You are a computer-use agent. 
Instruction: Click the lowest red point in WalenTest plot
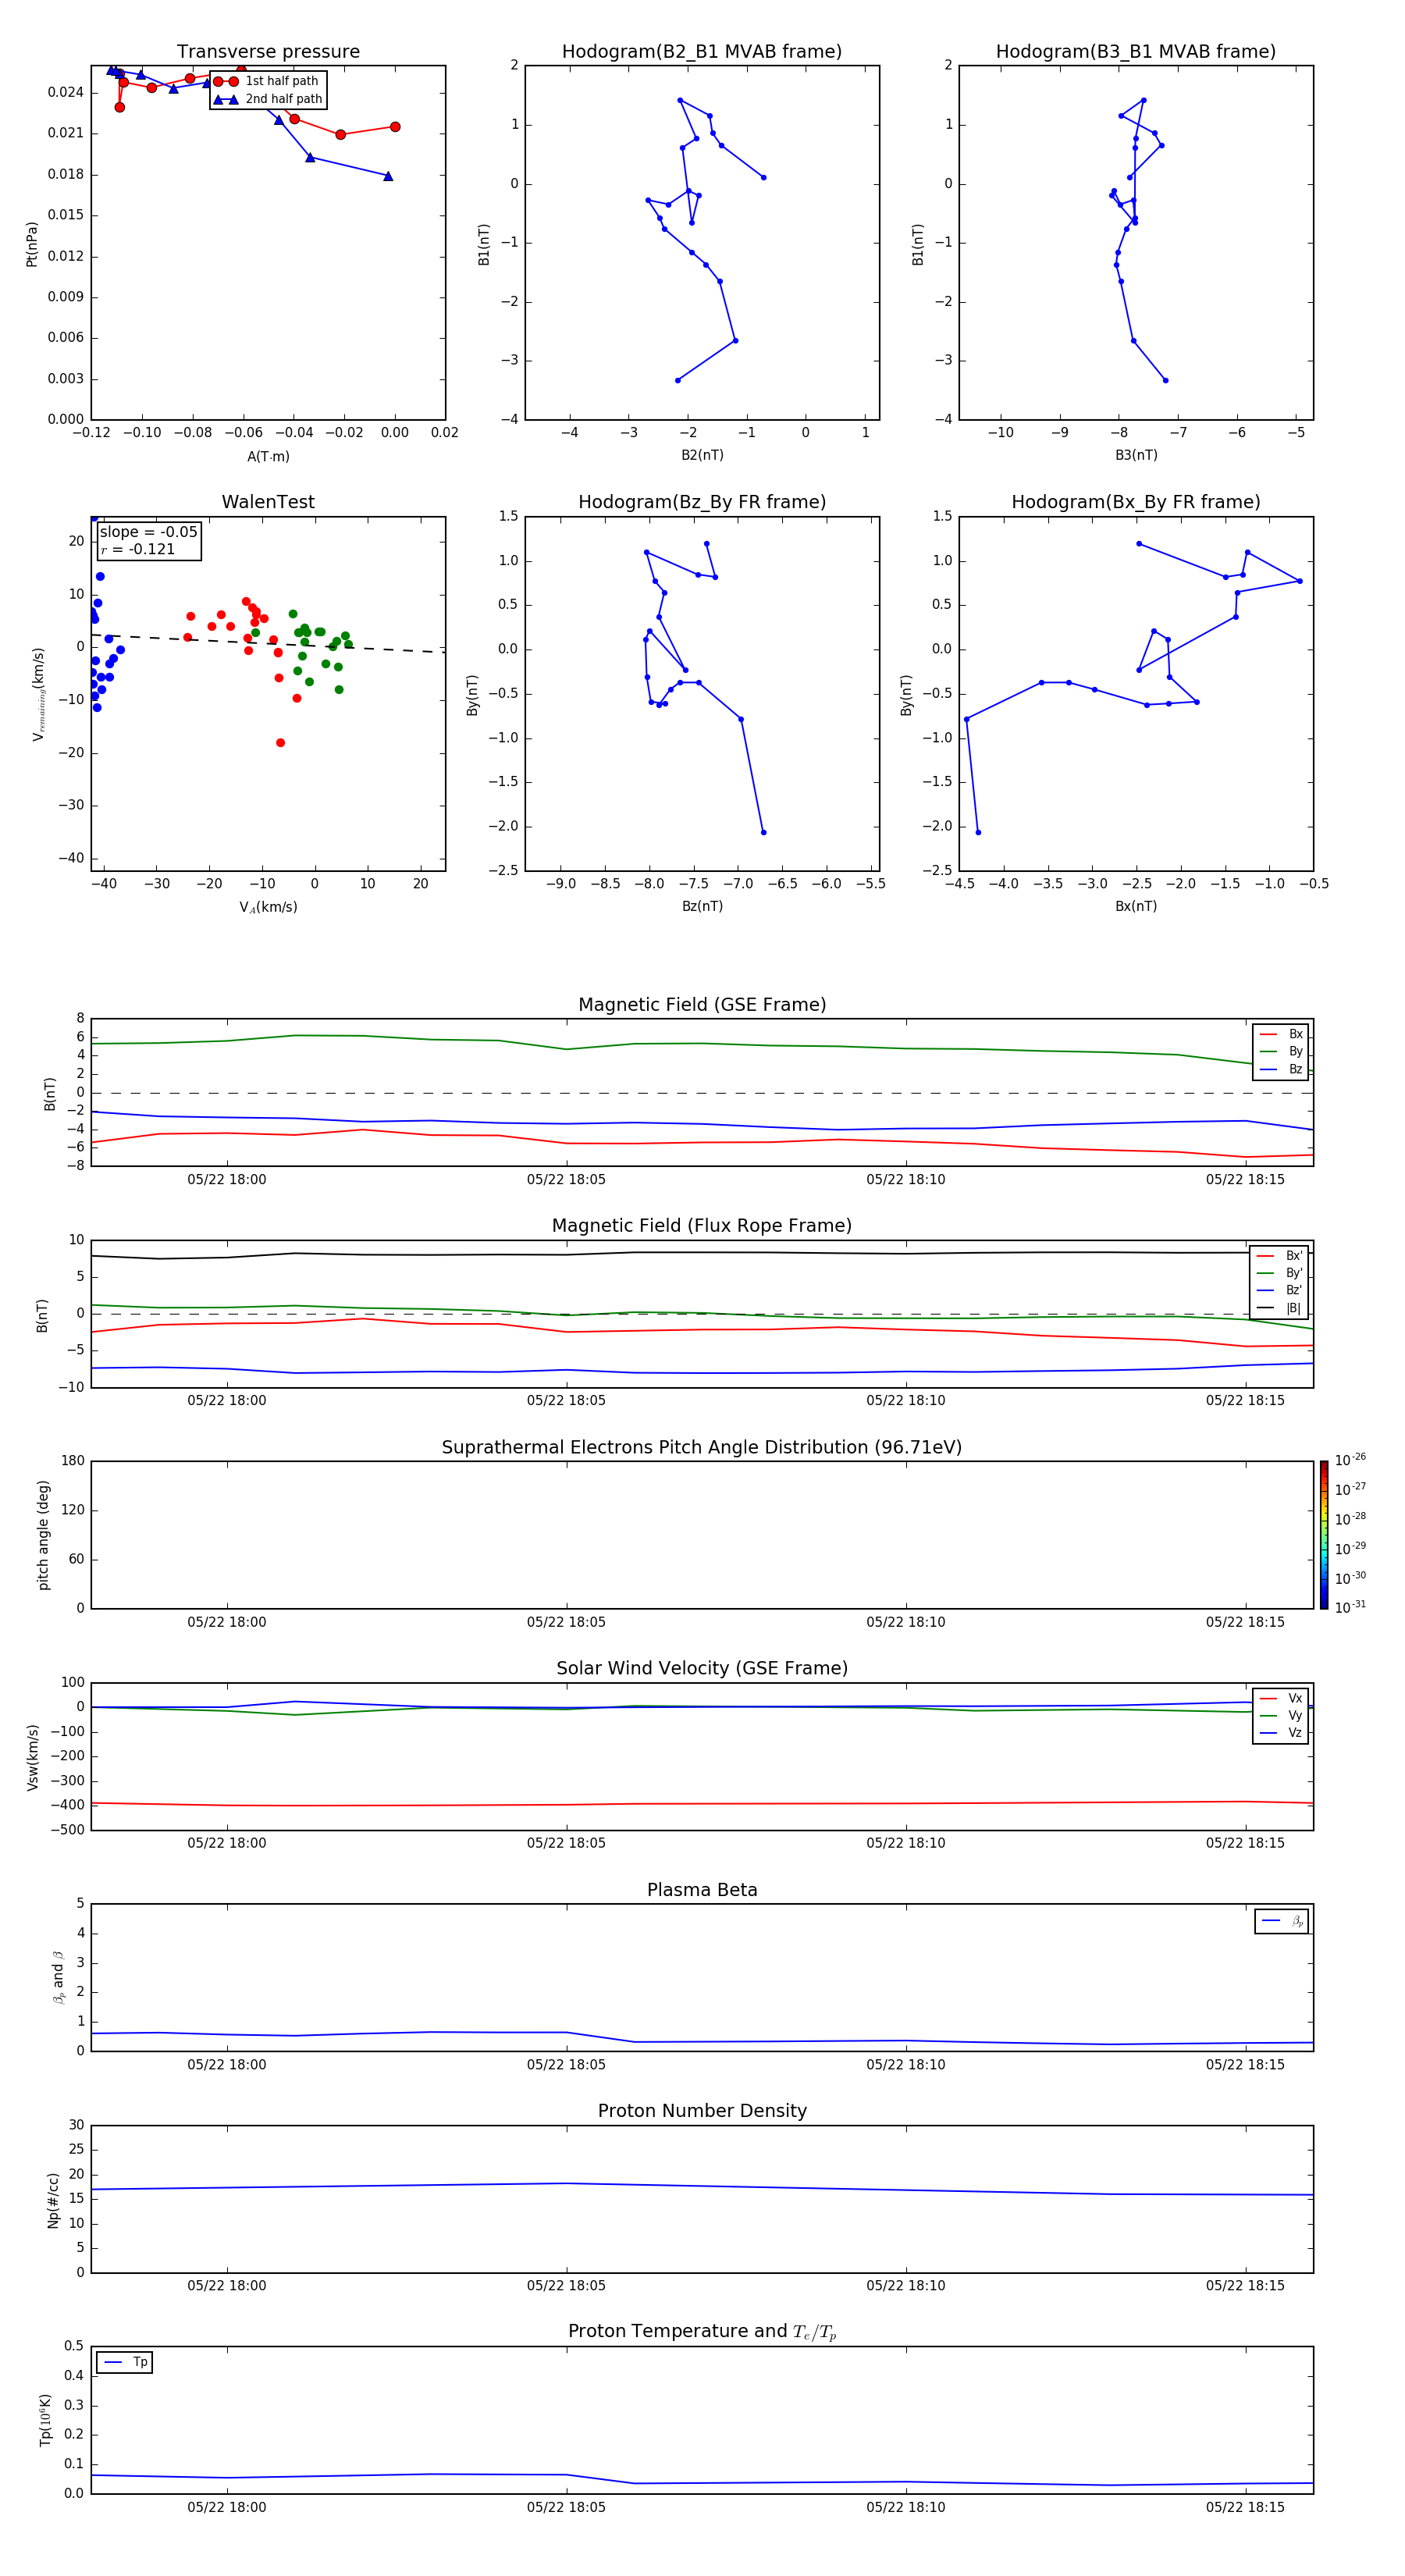[x=280, y=743]
